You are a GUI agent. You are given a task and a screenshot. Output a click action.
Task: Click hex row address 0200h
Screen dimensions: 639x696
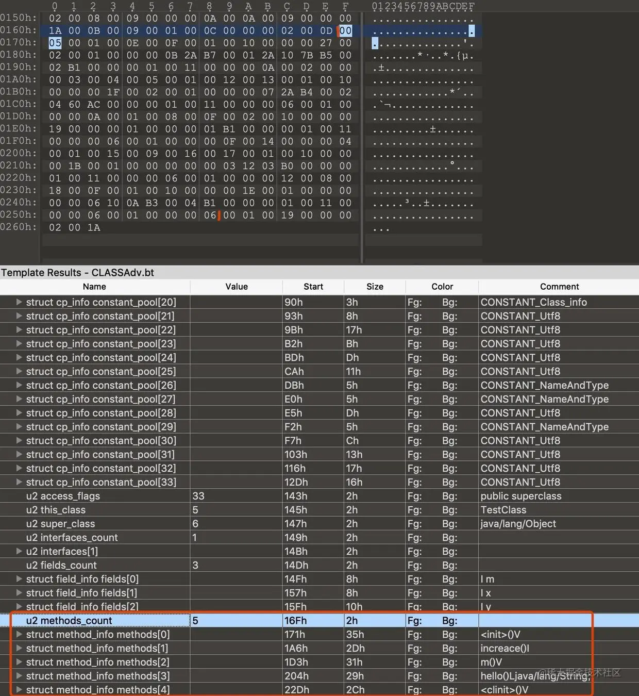coord(19,153)
